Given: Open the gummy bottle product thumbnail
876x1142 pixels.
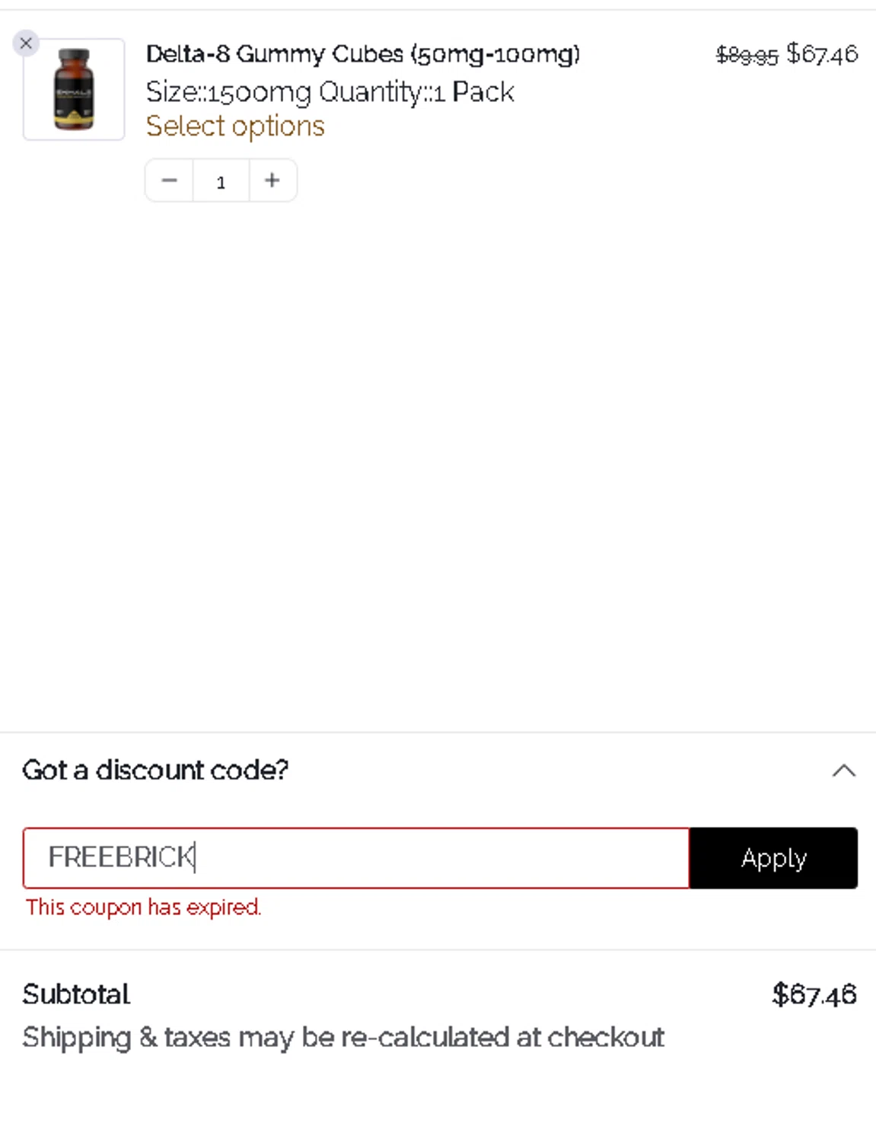Looking at the screenshot, I should 74,89.
